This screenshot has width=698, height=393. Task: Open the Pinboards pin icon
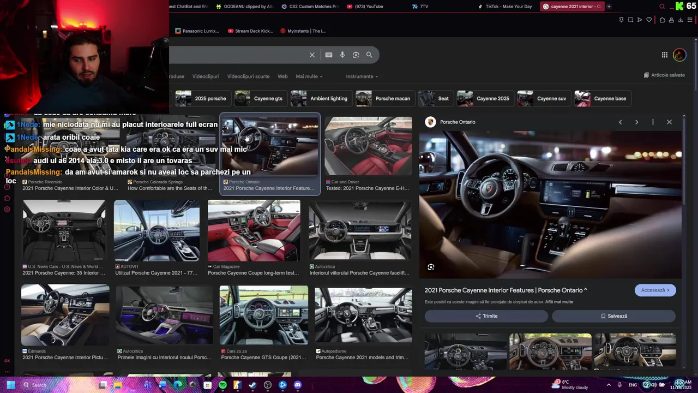click(621, 20)
